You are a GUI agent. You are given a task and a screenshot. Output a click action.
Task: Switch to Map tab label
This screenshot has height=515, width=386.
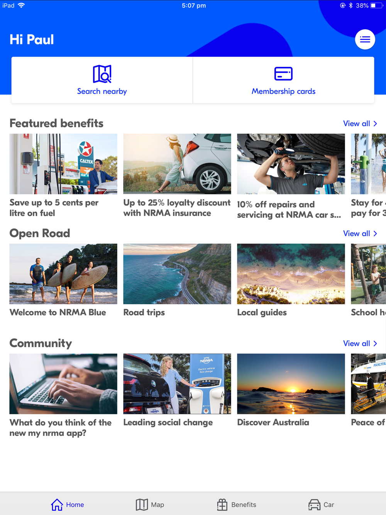157,505
